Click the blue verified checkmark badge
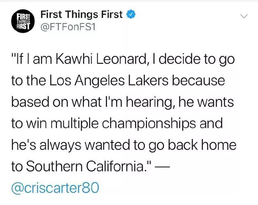This screenshot has width=258, height=205. pos(131,15)
